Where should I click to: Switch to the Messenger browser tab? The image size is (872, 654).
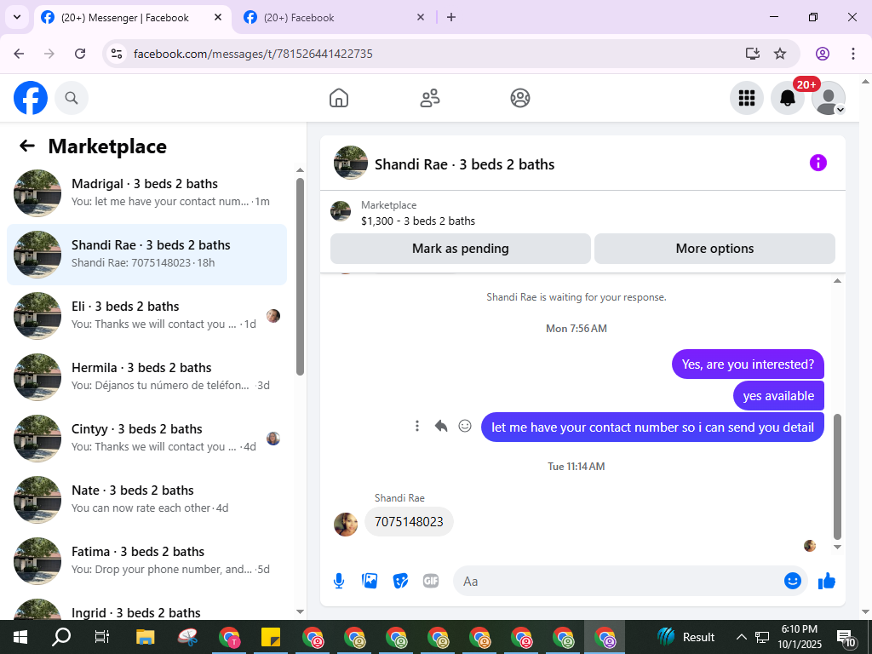click(x=132, y=18)
